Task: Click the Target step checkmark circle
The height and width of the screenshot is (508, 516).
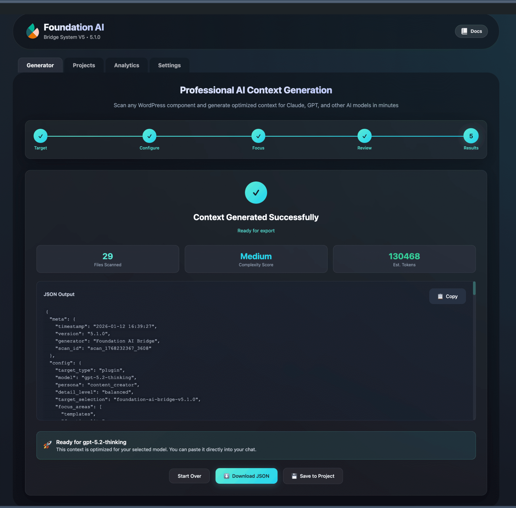Action: 40,136
